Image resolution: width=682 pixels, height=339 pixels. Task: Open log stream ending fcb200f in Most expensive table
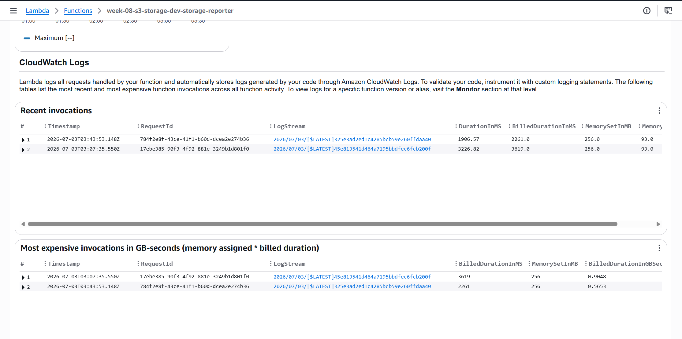352,277
